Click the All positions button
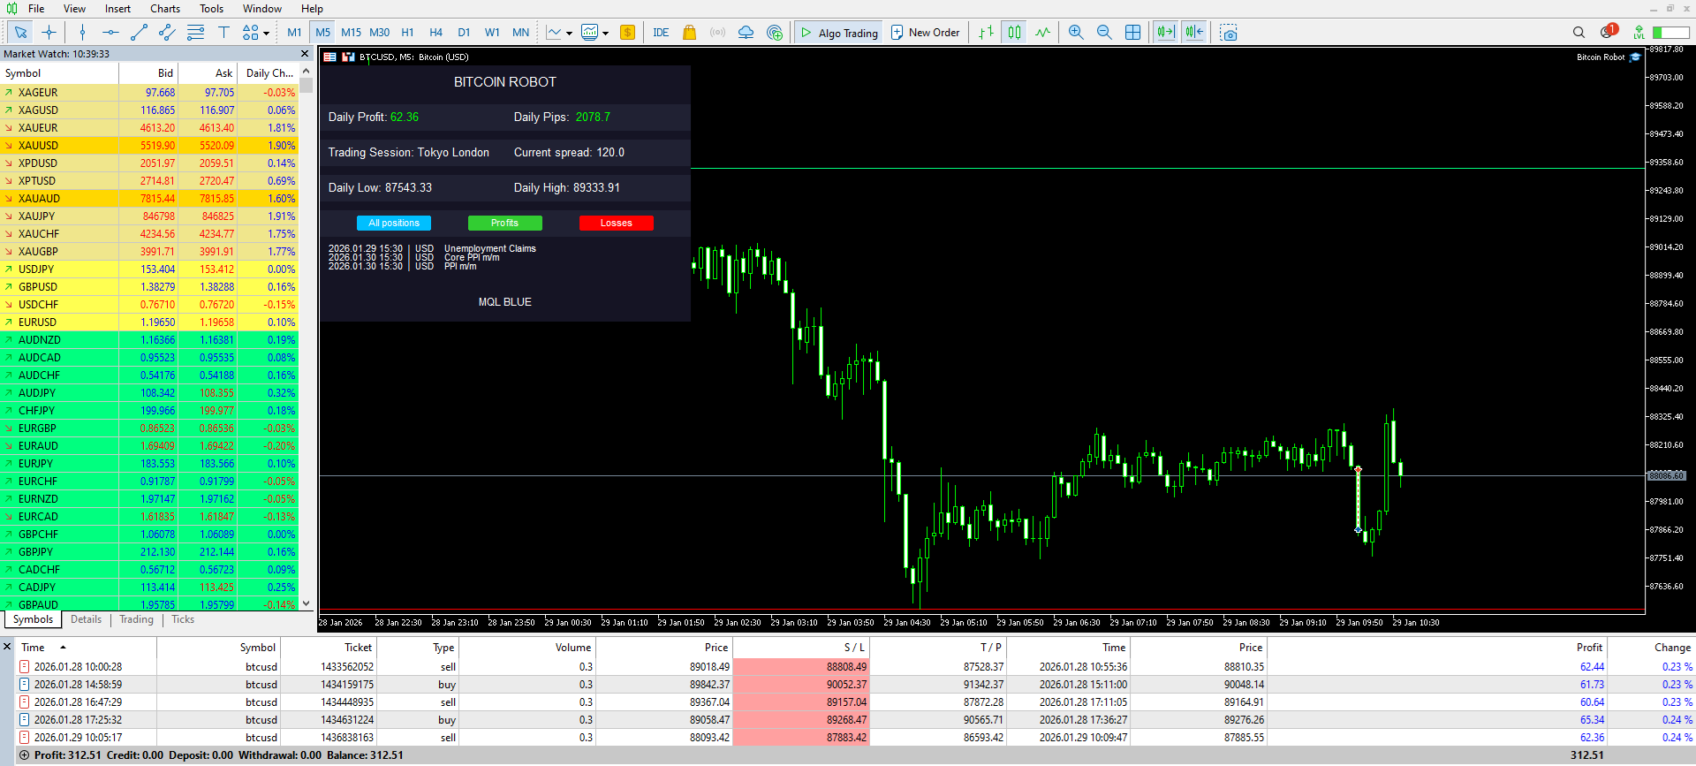The width and height of the screenshot is (1696, 766). coord(394,224)
